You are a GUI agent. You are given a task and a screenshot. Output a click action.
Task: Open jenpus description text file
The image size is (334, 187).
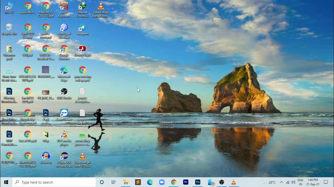(x=82, y=95)
